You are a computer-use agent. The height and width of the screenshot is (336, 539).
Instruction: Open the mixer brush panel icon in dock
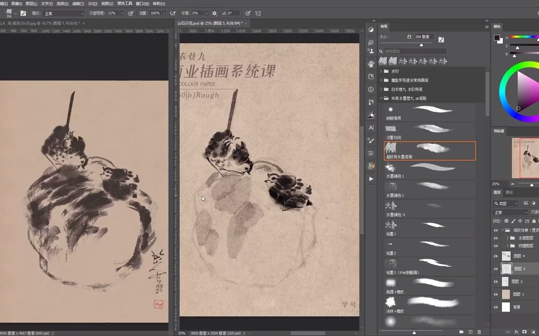[x=371, y=115]
